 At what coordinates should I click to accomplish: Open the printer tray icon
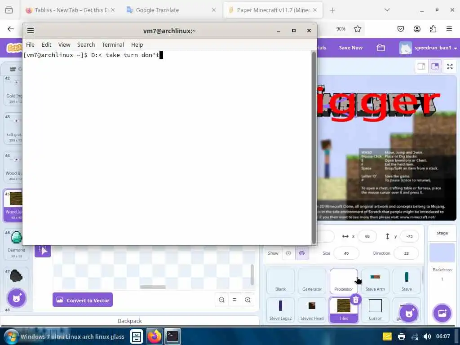[401, 336]
